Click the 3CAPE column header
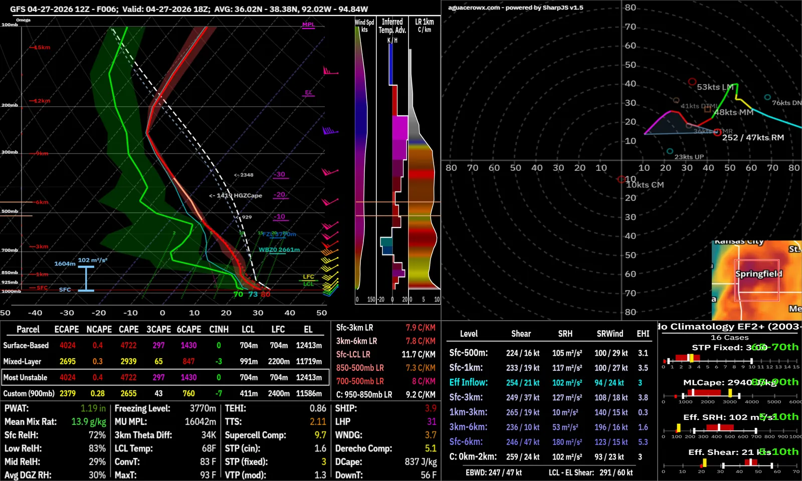 158,329
